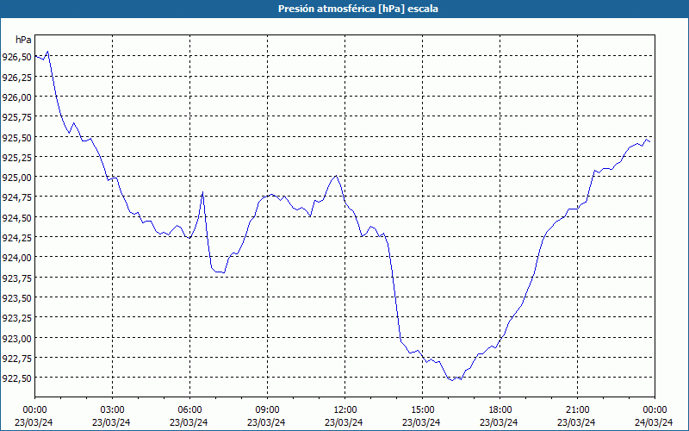Click the 23/03/24 date under 06:00

[x=189, y=422]
